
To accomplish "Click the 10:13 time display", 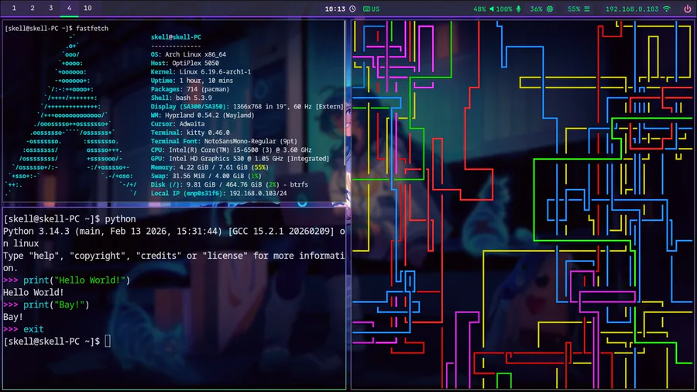I will [335, 9].
